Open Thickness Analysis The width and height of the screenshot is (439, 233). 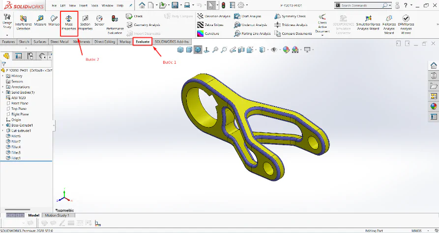[x=291, y=25]
